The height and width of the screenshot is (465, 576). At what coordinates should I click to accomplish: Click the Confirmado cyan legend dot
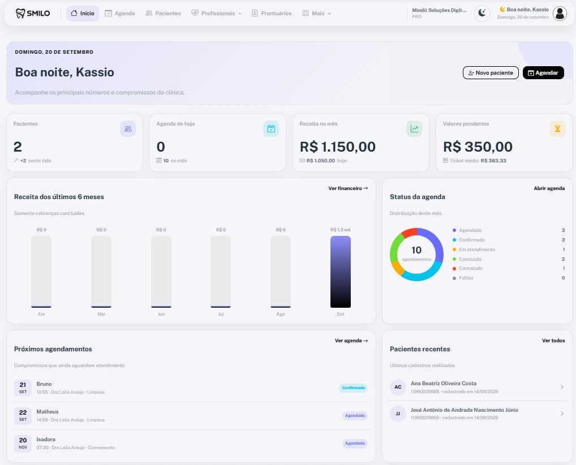click(454, 240)
